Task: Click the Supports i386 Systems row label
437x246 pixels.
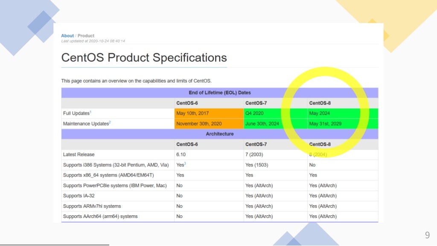Action: click(x=116, y=165)
